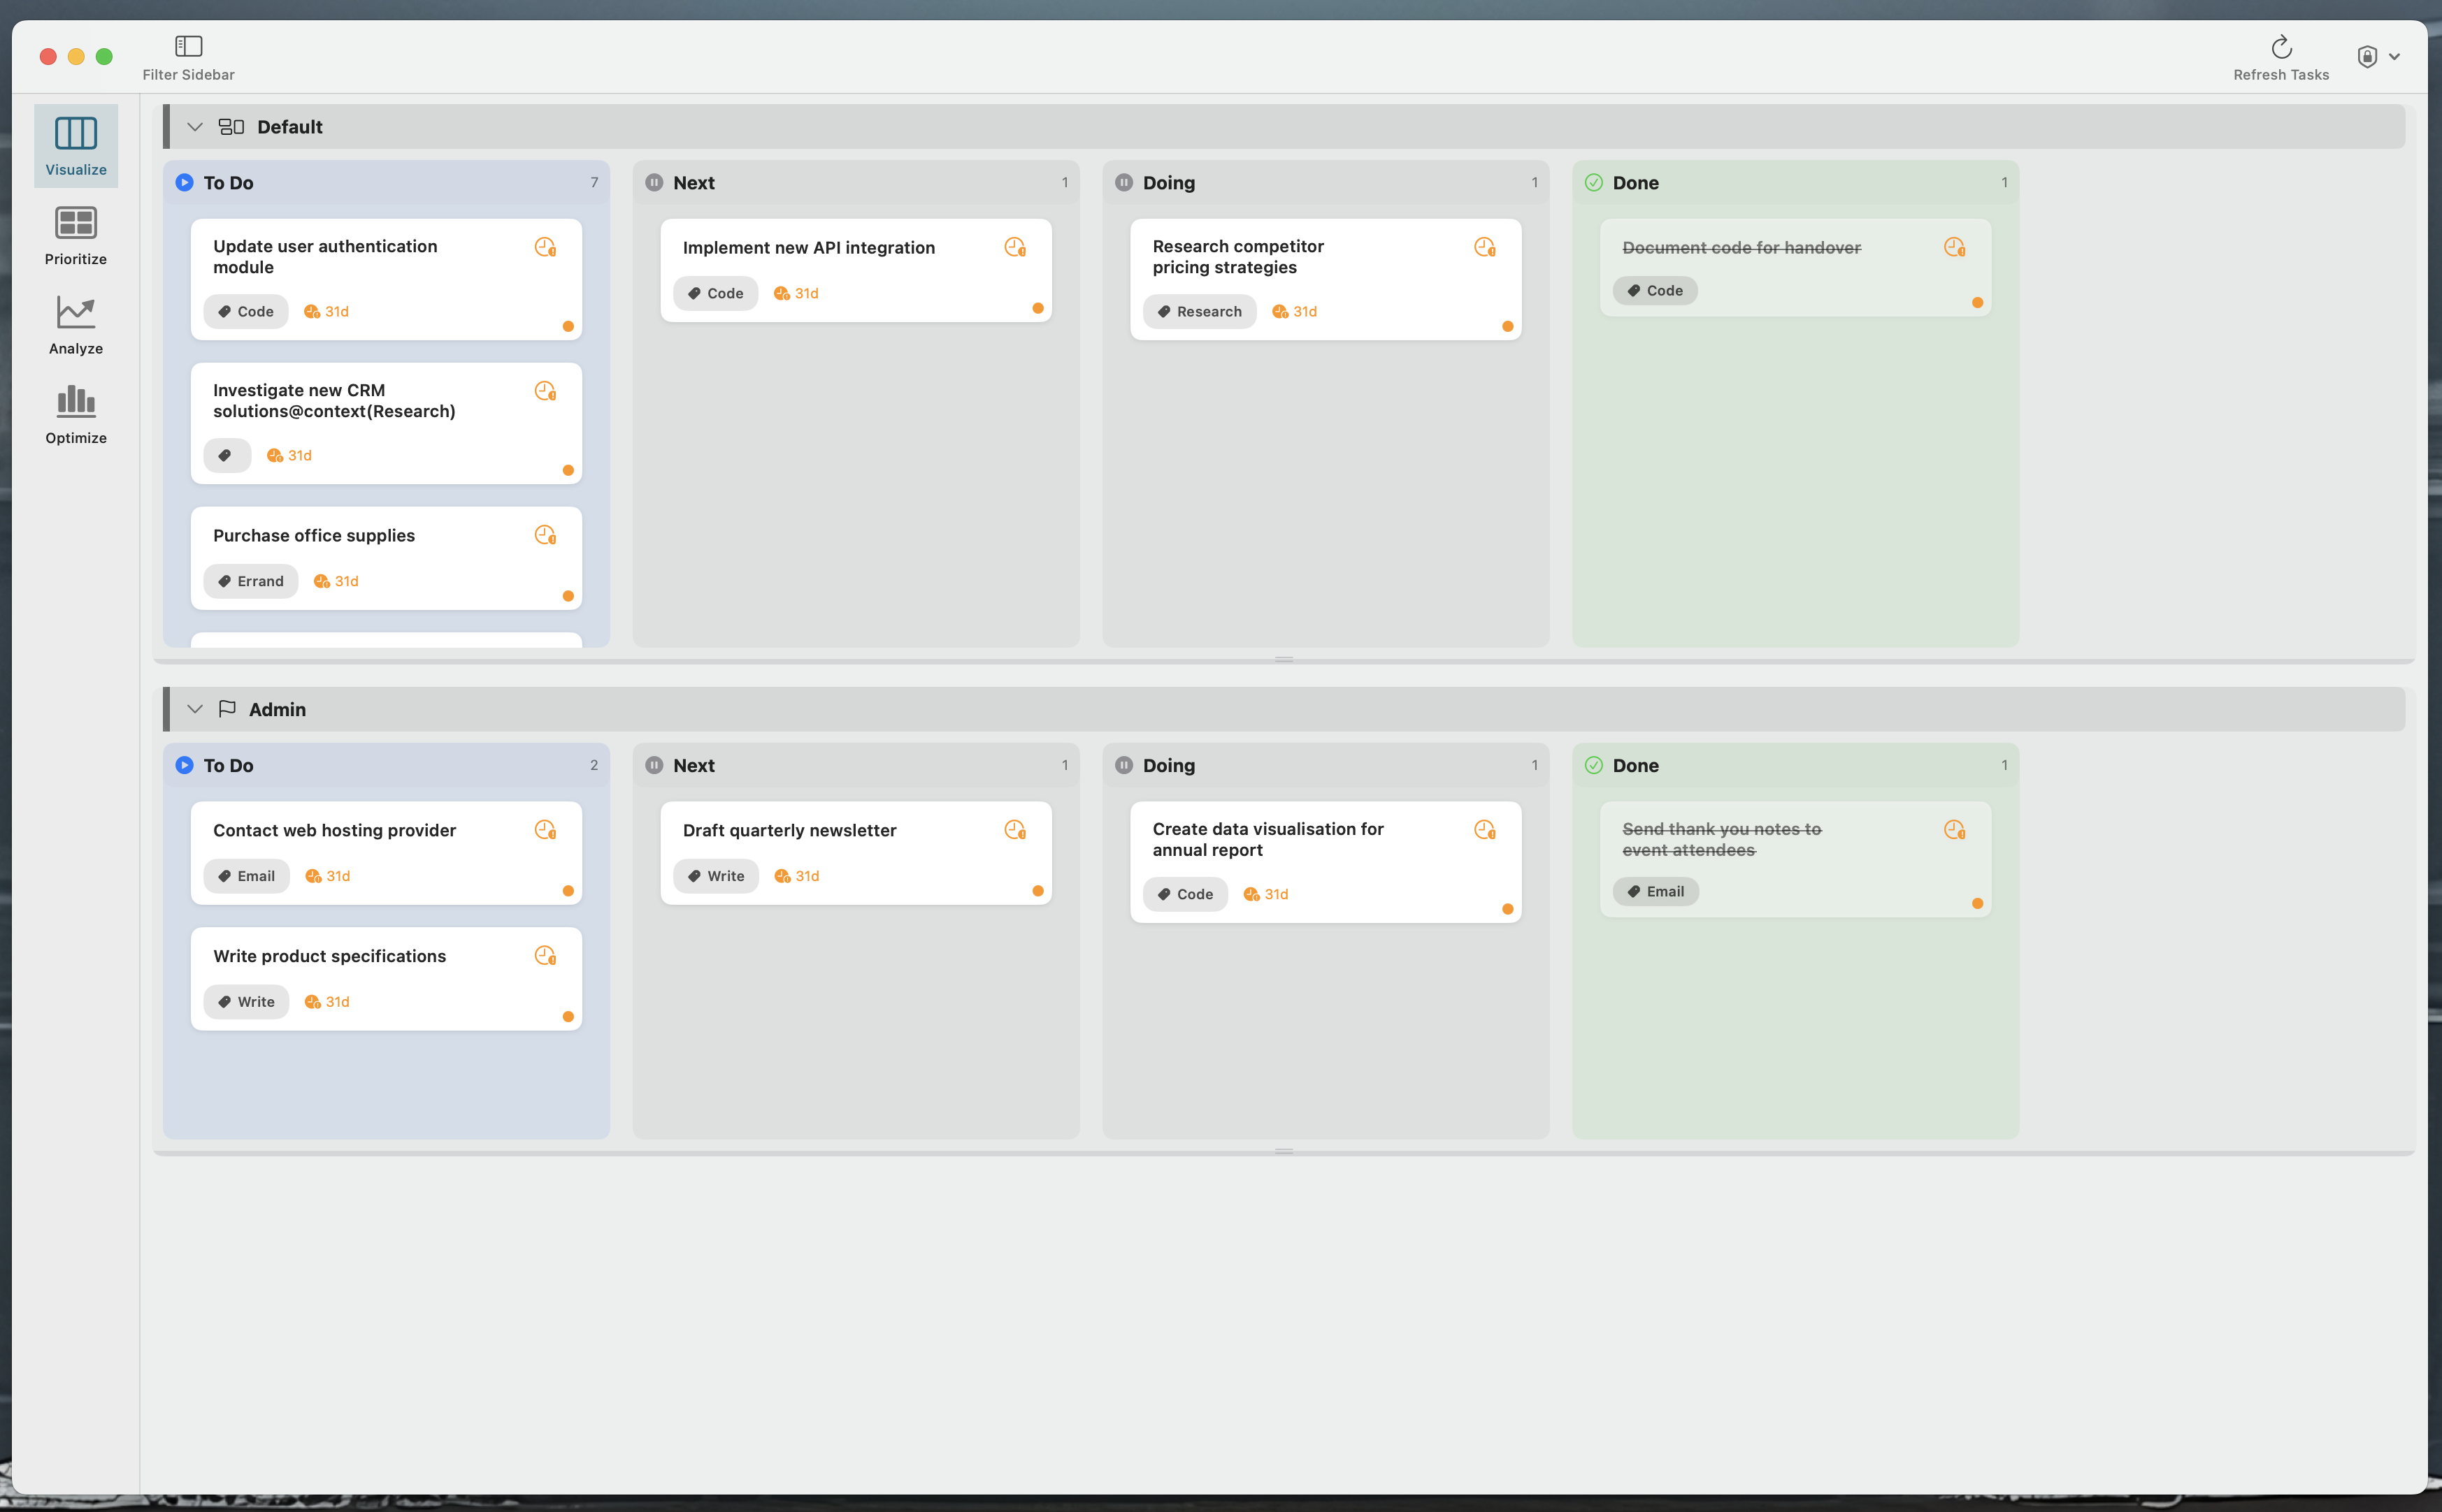Click the 31d due badge on Contact web hosting
The image size is (2442, 1512).
click(x=327, y=876)
